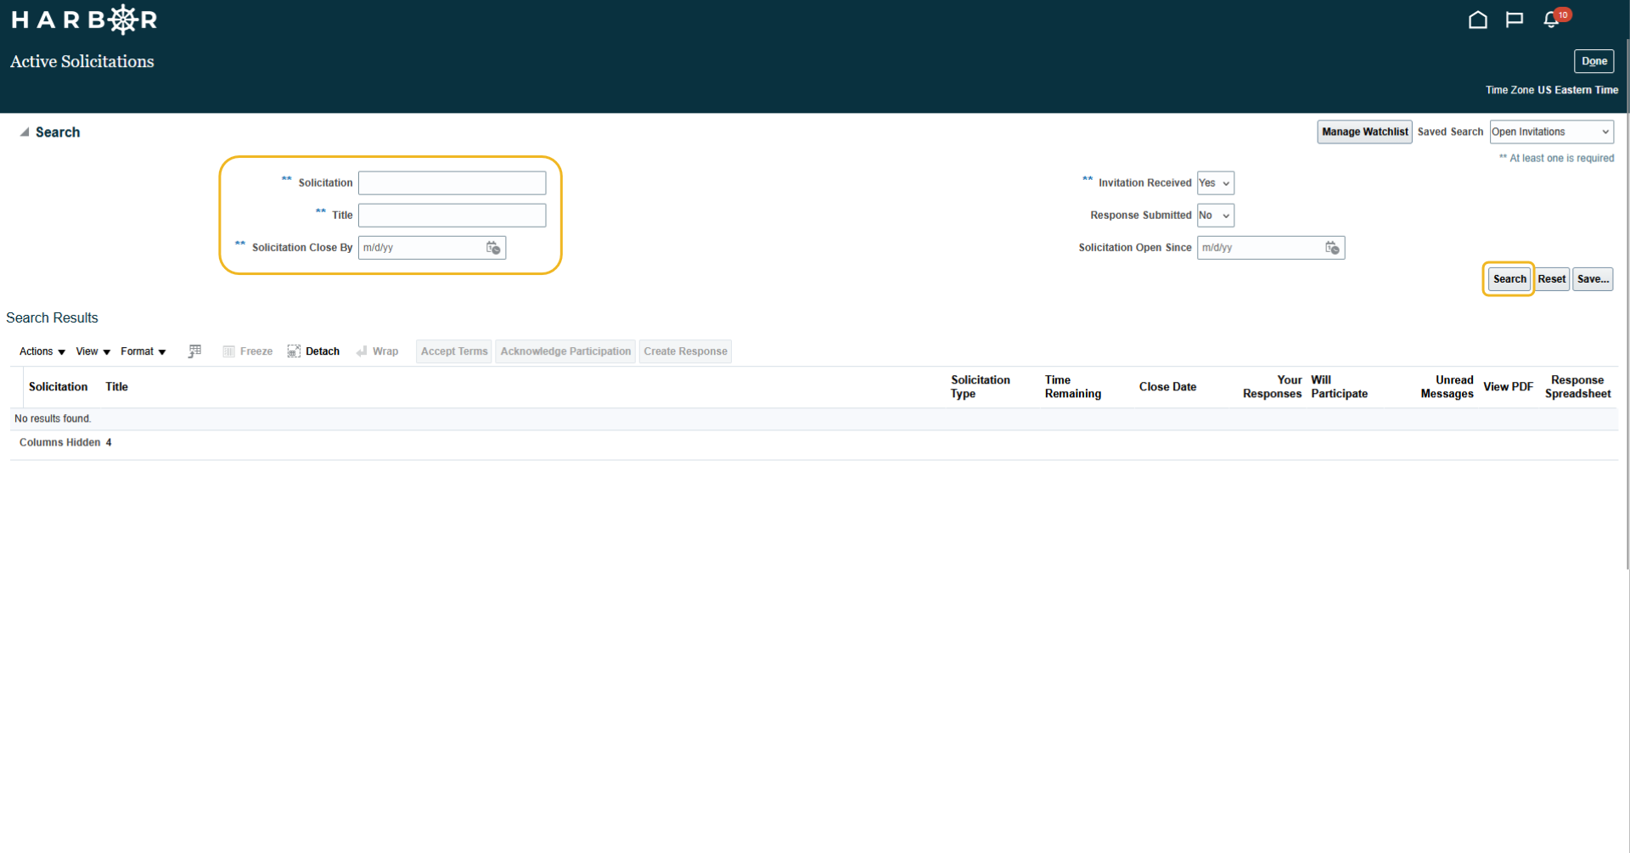Open the Home icon in header
The height and width of the screenshot is (853, 1630).
point(1477,20)
